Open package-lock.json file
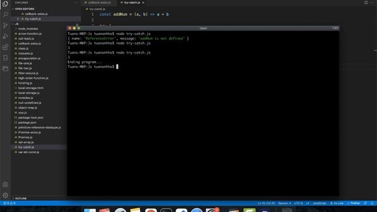377x212 pixels. (x=31, y=118)
